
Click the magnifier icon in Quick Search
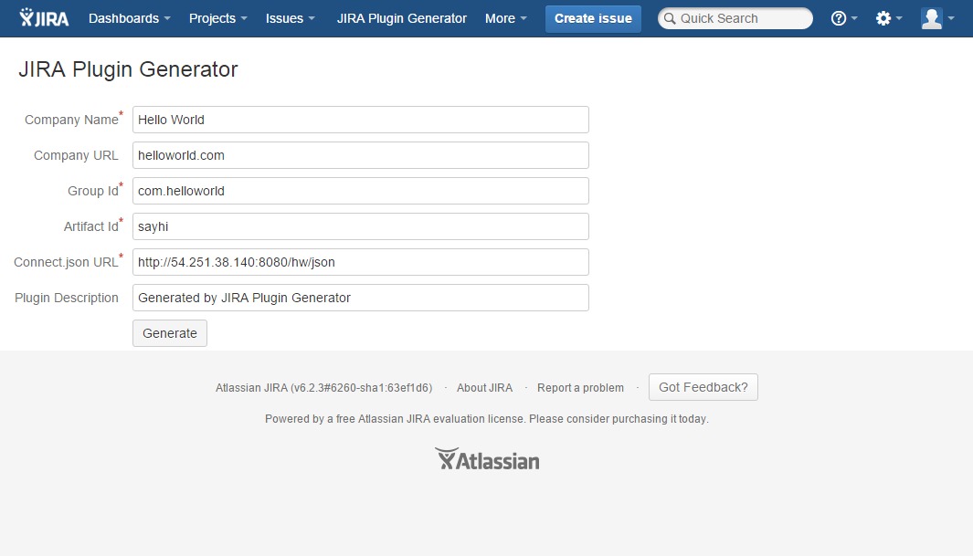point(670,18)
